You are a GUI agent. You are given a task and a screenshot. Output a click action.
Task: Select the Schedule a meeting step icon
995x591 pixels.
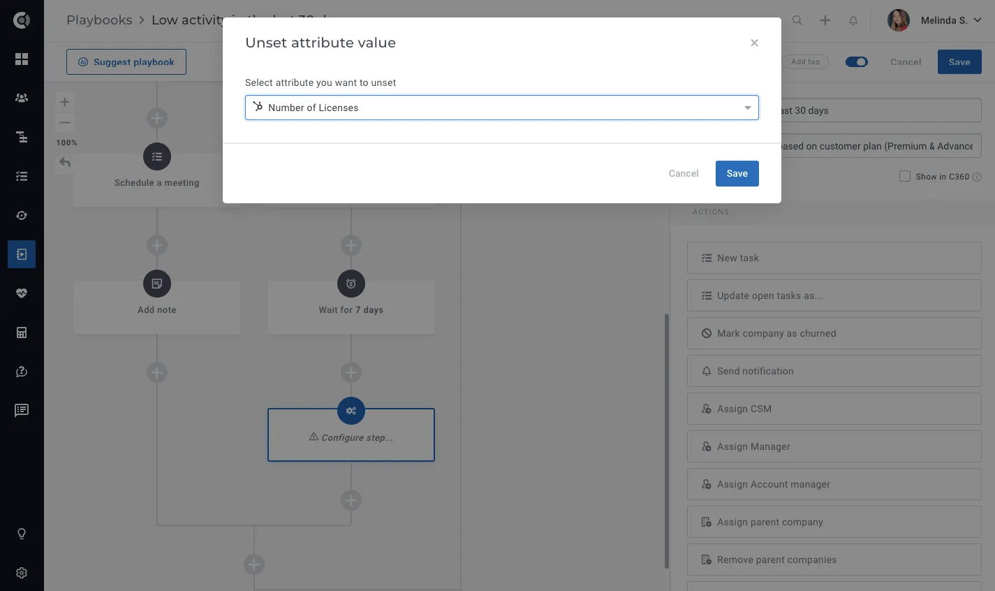[x=157, y=156]
